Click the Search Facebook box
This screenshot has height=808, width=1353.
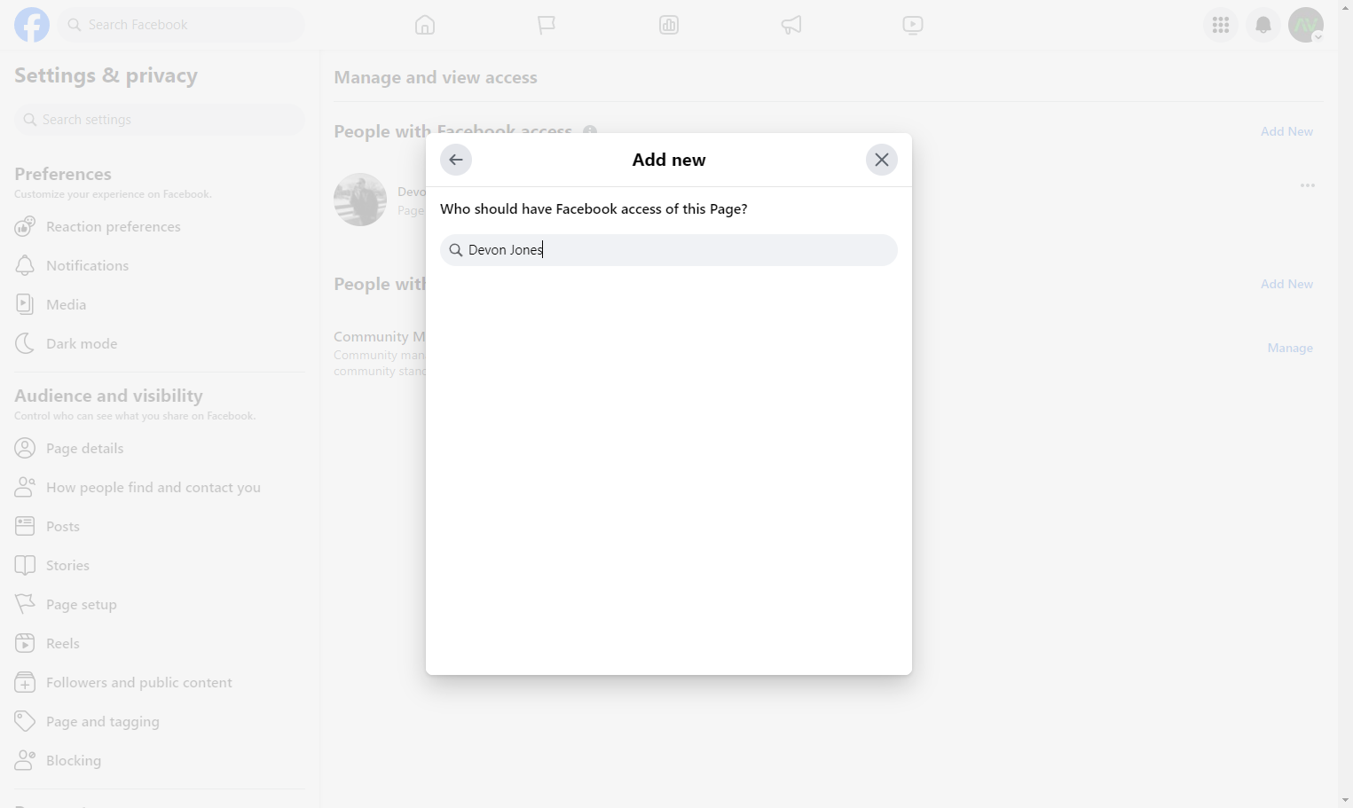tap(181, 25)
